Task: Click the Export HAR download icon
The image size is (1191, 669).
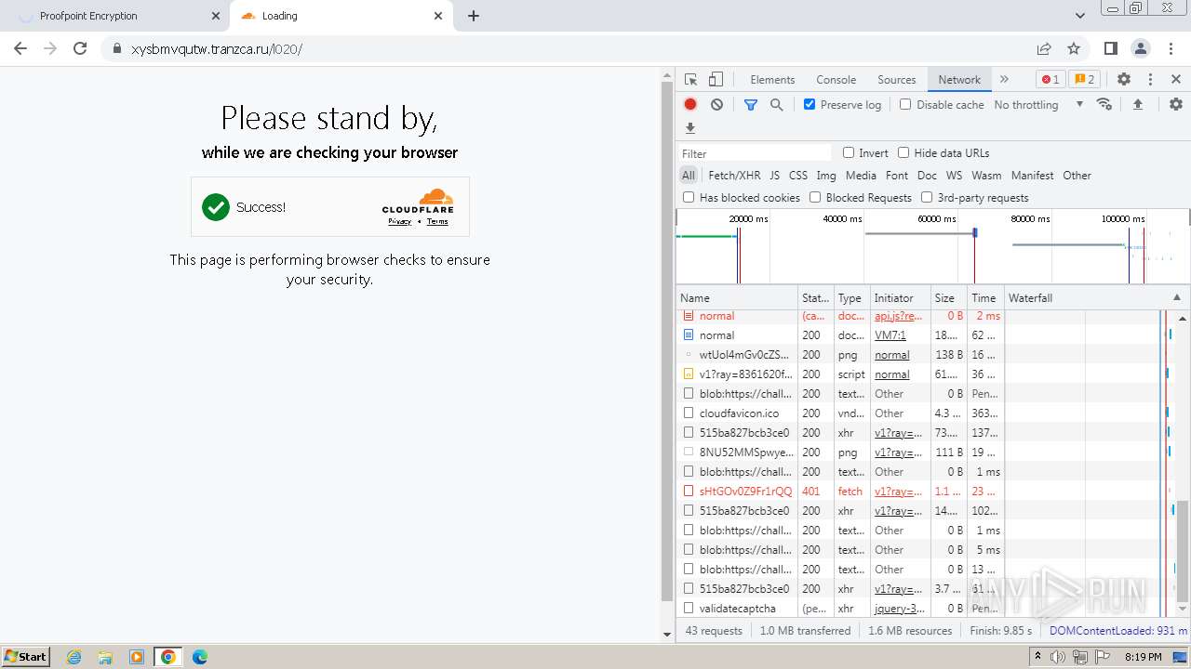Action: pos(690,128)
